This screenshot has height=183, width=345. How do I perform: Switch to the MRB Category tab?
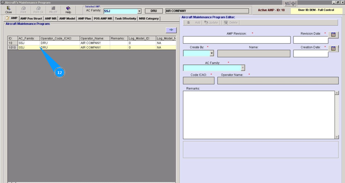pyautogui.click(x=149, y=19)
